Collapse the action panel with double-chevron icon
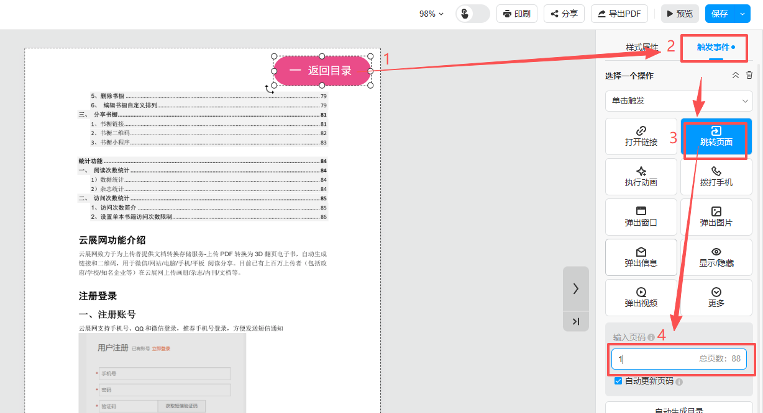 735,75
